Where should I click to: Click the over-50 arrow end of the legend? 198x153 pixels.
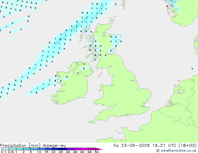click(x=99, y=149)
